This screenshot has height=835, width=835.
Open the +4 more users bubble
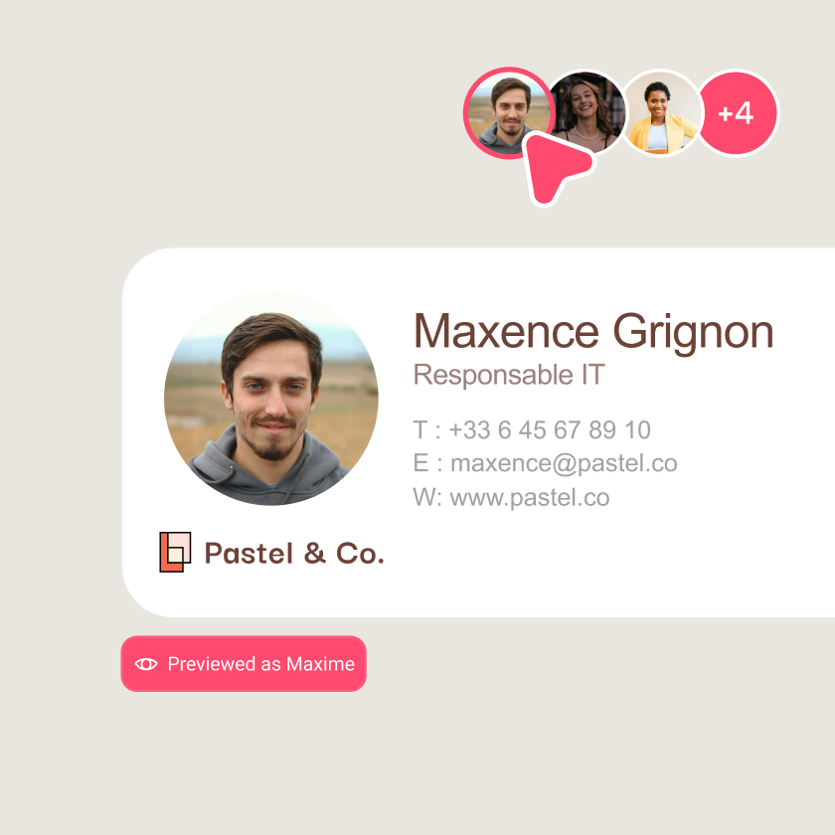coord(736,113)
